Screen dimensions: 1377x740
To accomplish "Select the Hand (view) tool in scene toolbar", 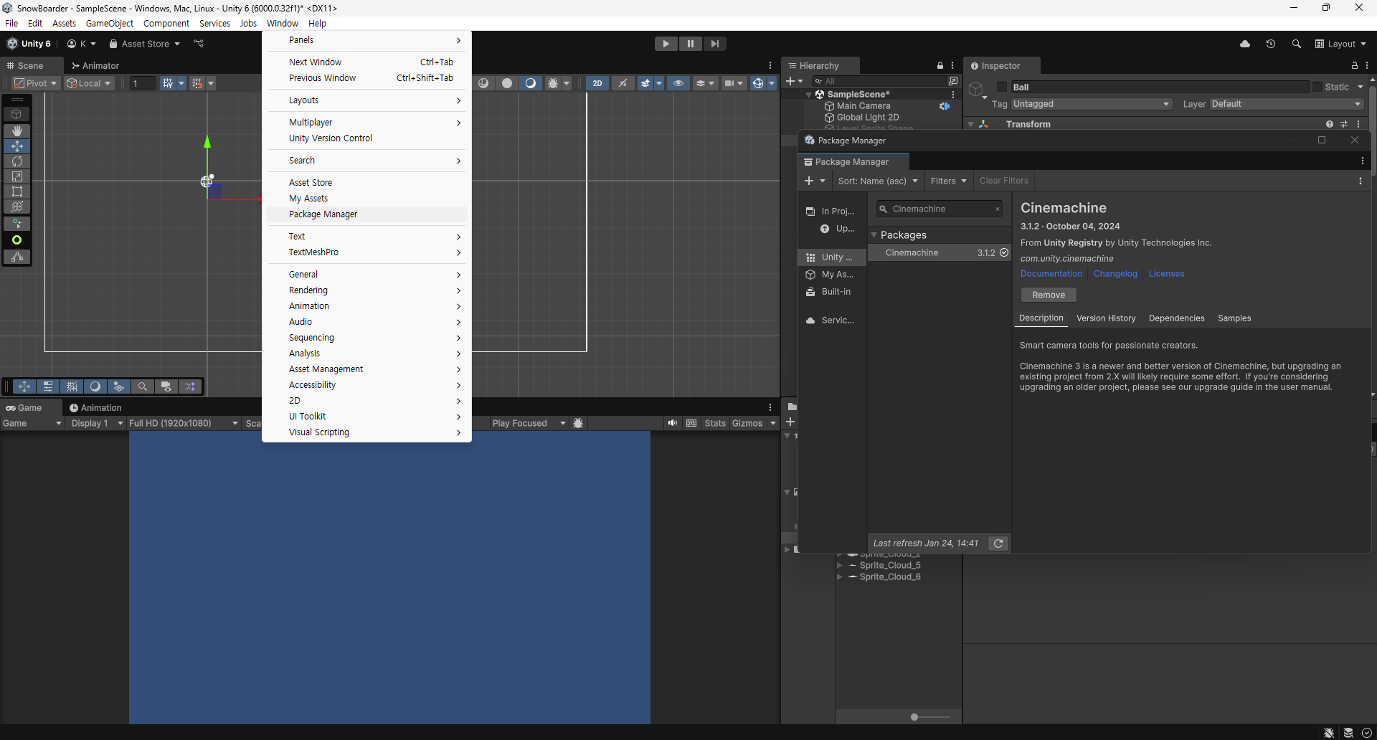I will (x=16, y=131).
